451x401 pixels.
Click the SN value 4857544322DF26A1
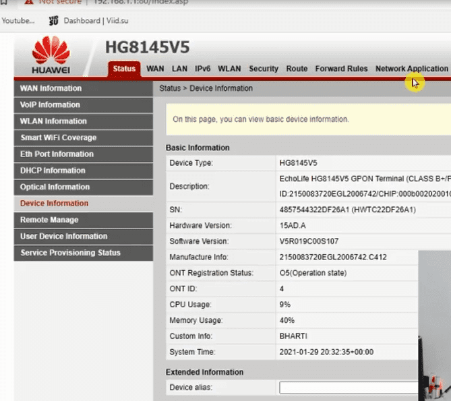[347, 210]
